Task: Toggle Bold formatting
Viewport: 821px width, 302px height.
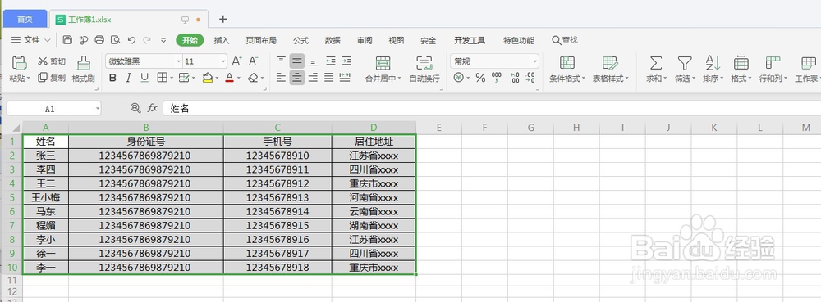Action: coord(112,78)
